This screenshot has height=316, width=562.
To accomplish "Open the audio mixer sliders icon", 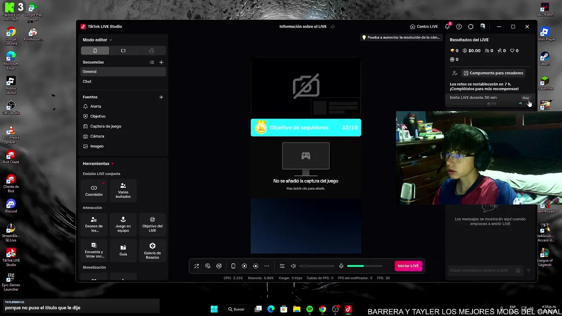I will point(282,266).
